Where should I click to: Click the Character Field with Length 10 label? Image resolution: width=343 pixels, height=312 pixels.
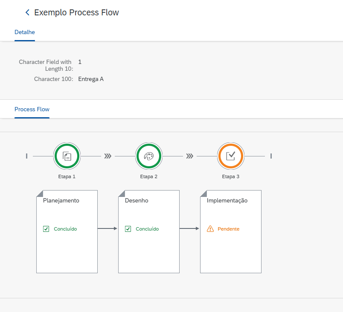(x=46, y=65)
